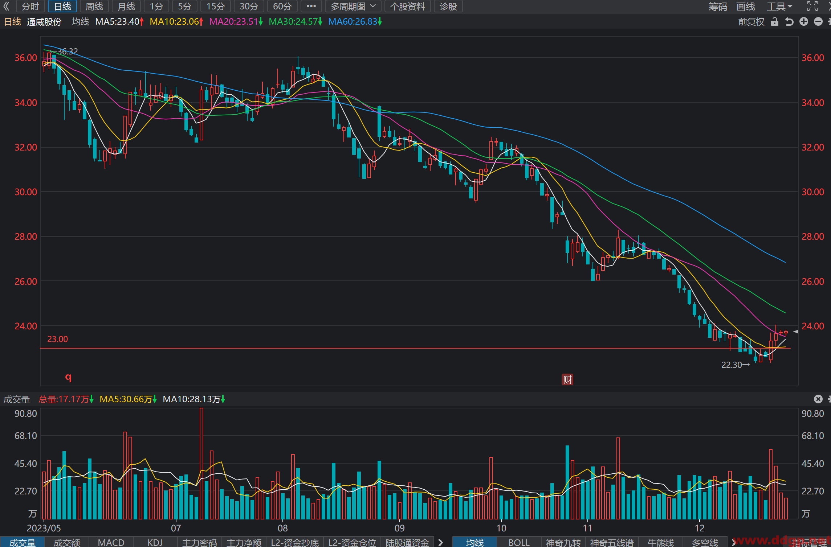831x547 pixels.
Task: Open the 工具 tools dropdown
Action: click(x=779, y=6)
